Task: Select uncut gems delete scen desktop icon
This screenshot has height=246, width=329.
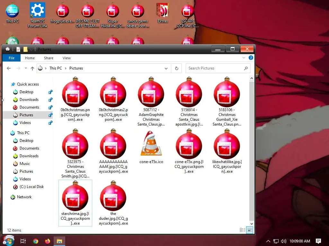Action: (x=138, y=15)
